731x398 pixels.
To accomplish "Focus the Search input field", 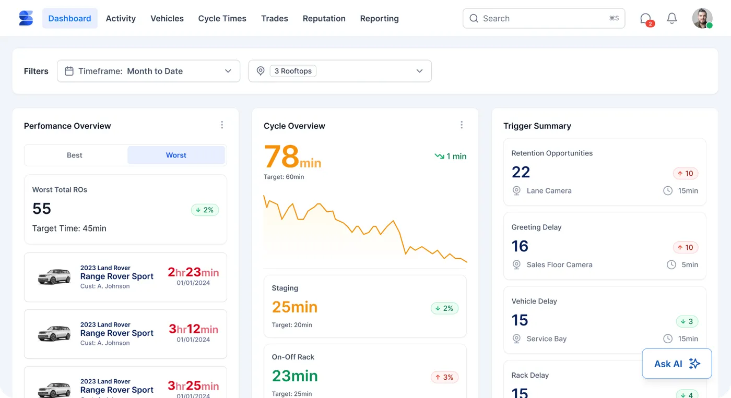I will tap(544, 18).
